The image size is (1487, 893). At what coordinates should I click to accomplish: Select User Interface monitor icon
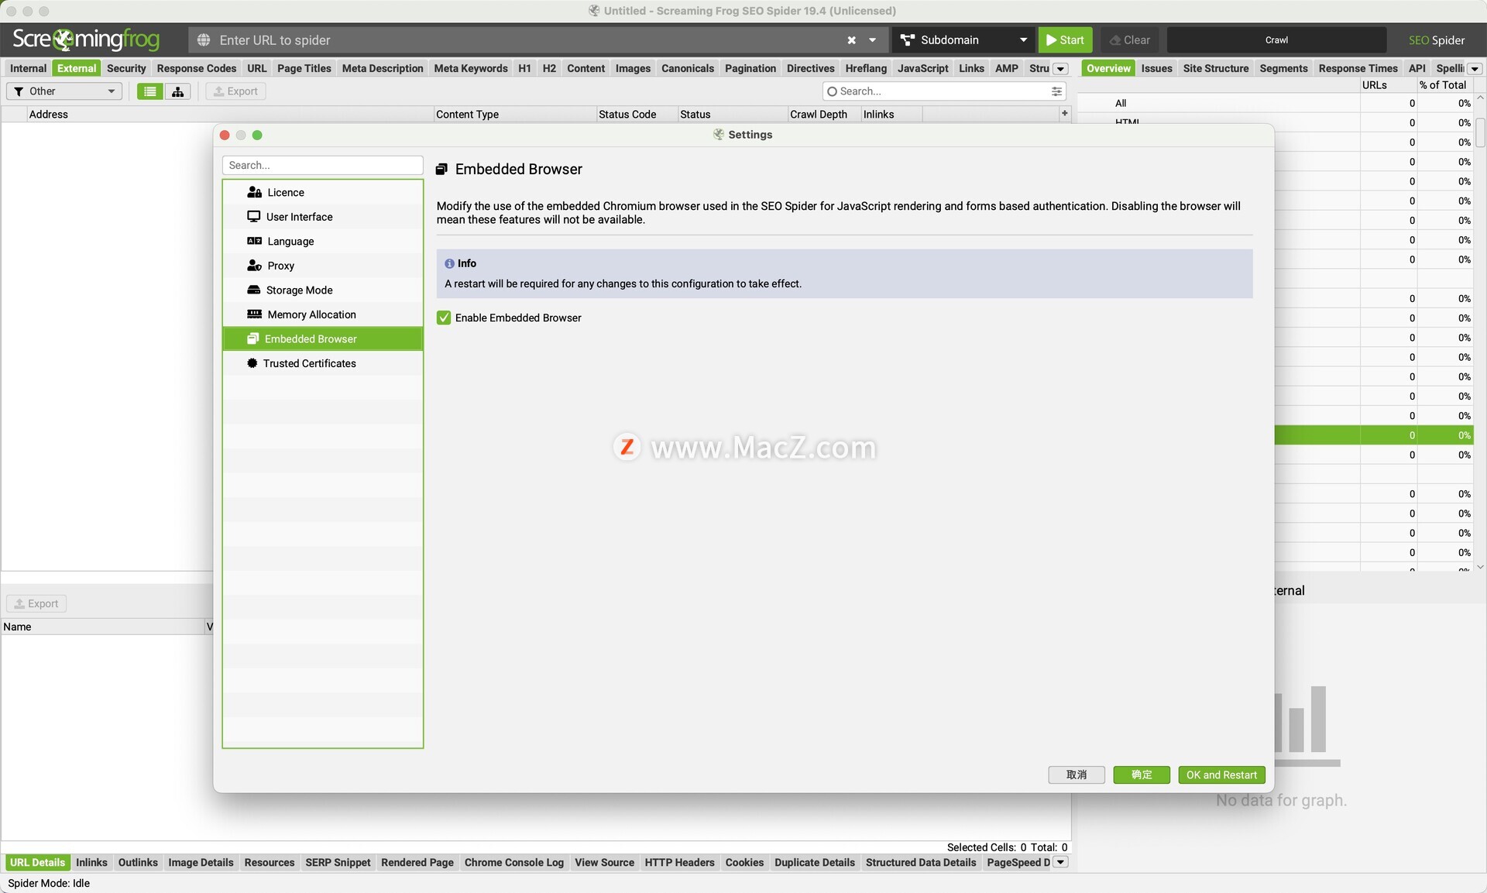point(253,217)
